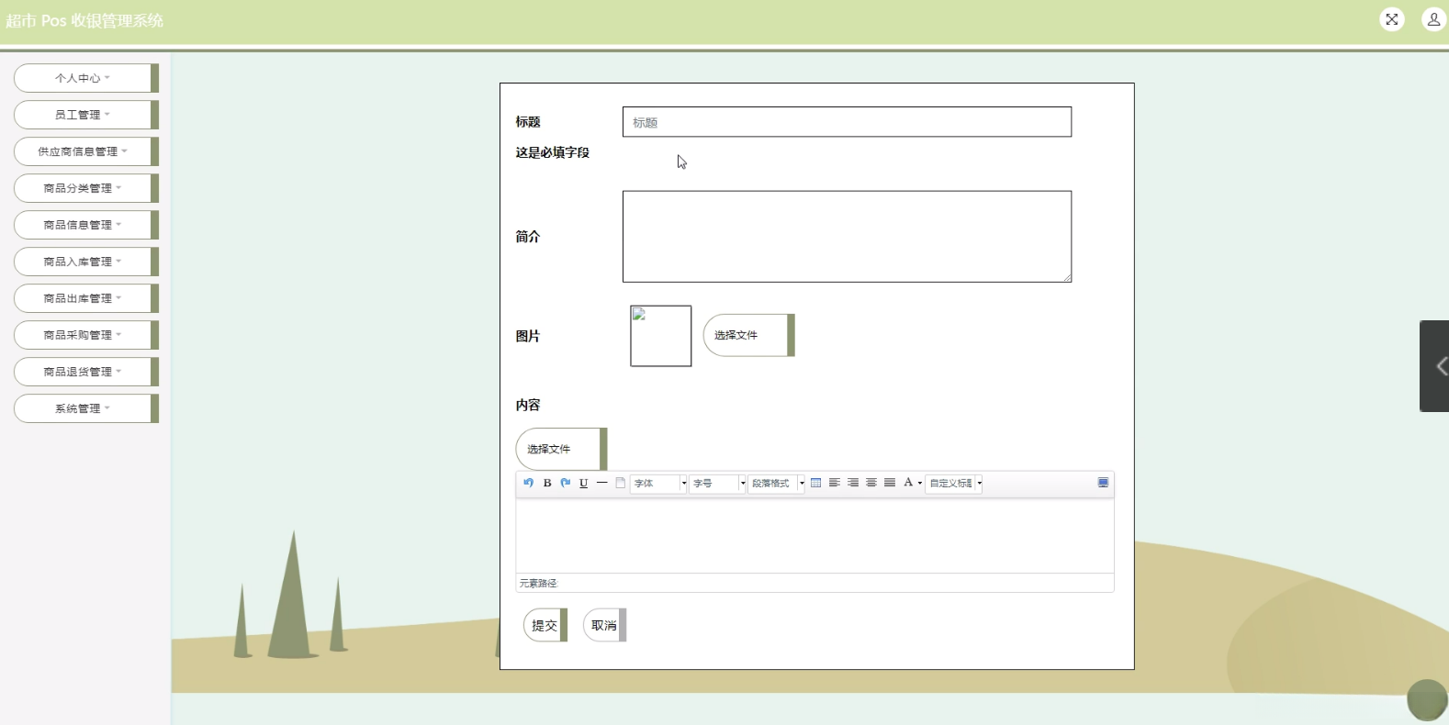Click 选择文件 under the 内容 label

click(561, 449)
